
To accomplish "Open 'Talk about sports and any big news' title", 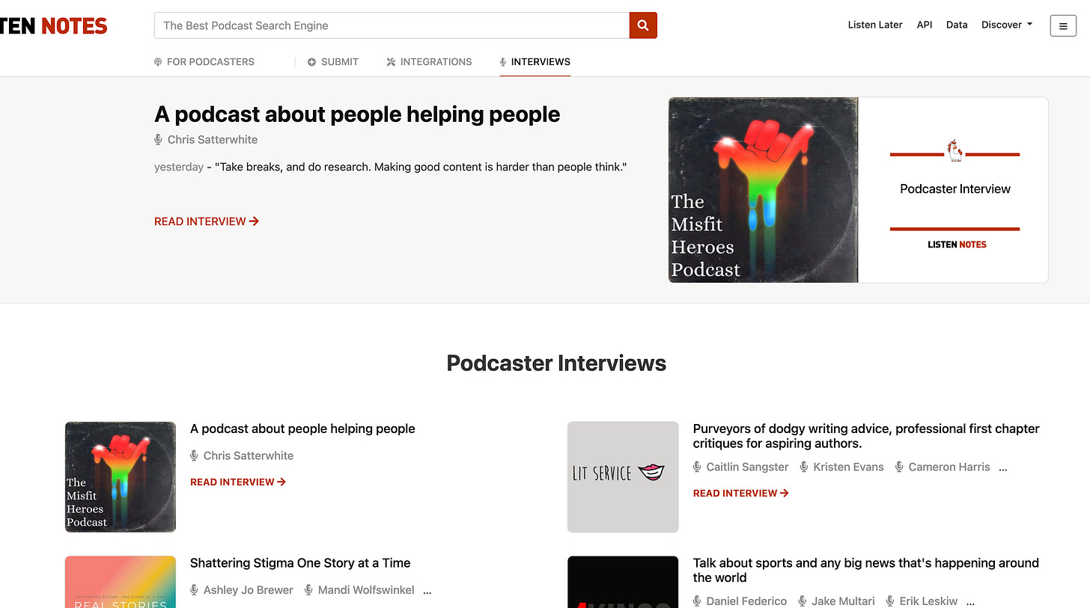I will (866, 571).
